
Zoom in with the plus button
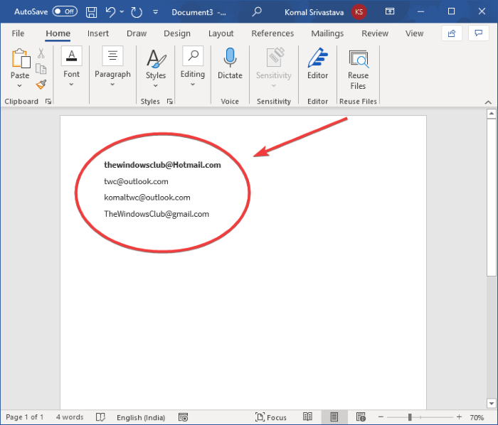click(x=459, y=417)
